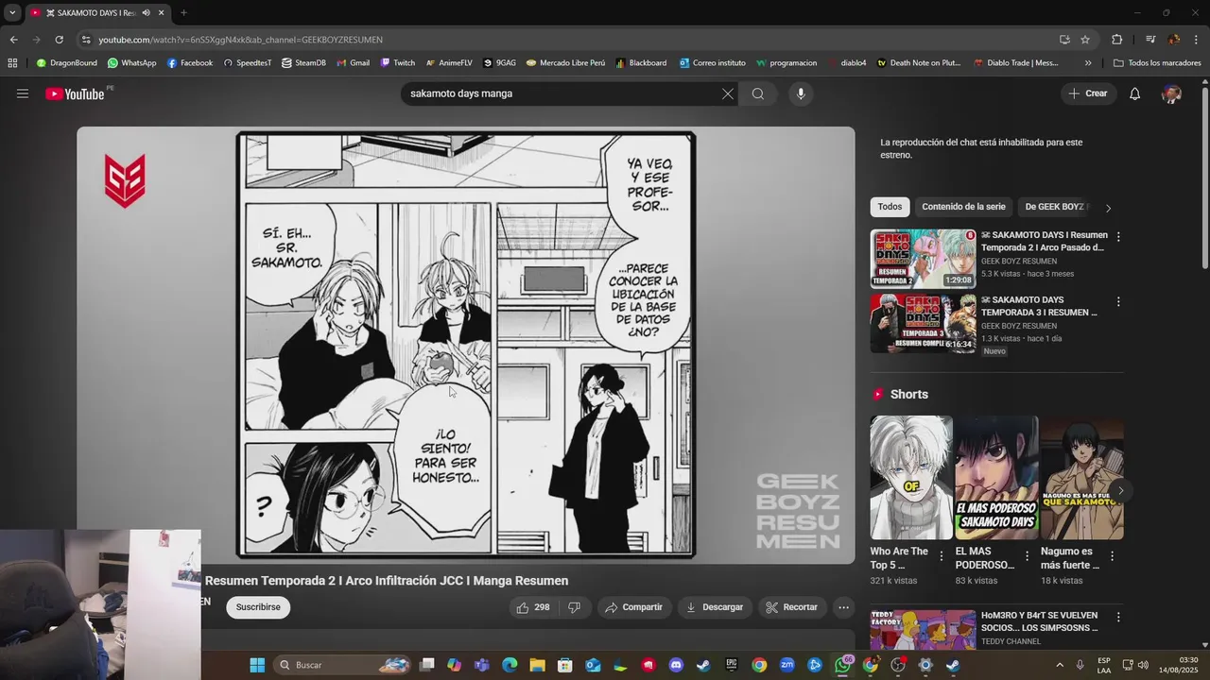Open the Windows Start menu
This screenshot has width=1210, height=680.
point(257,665)
